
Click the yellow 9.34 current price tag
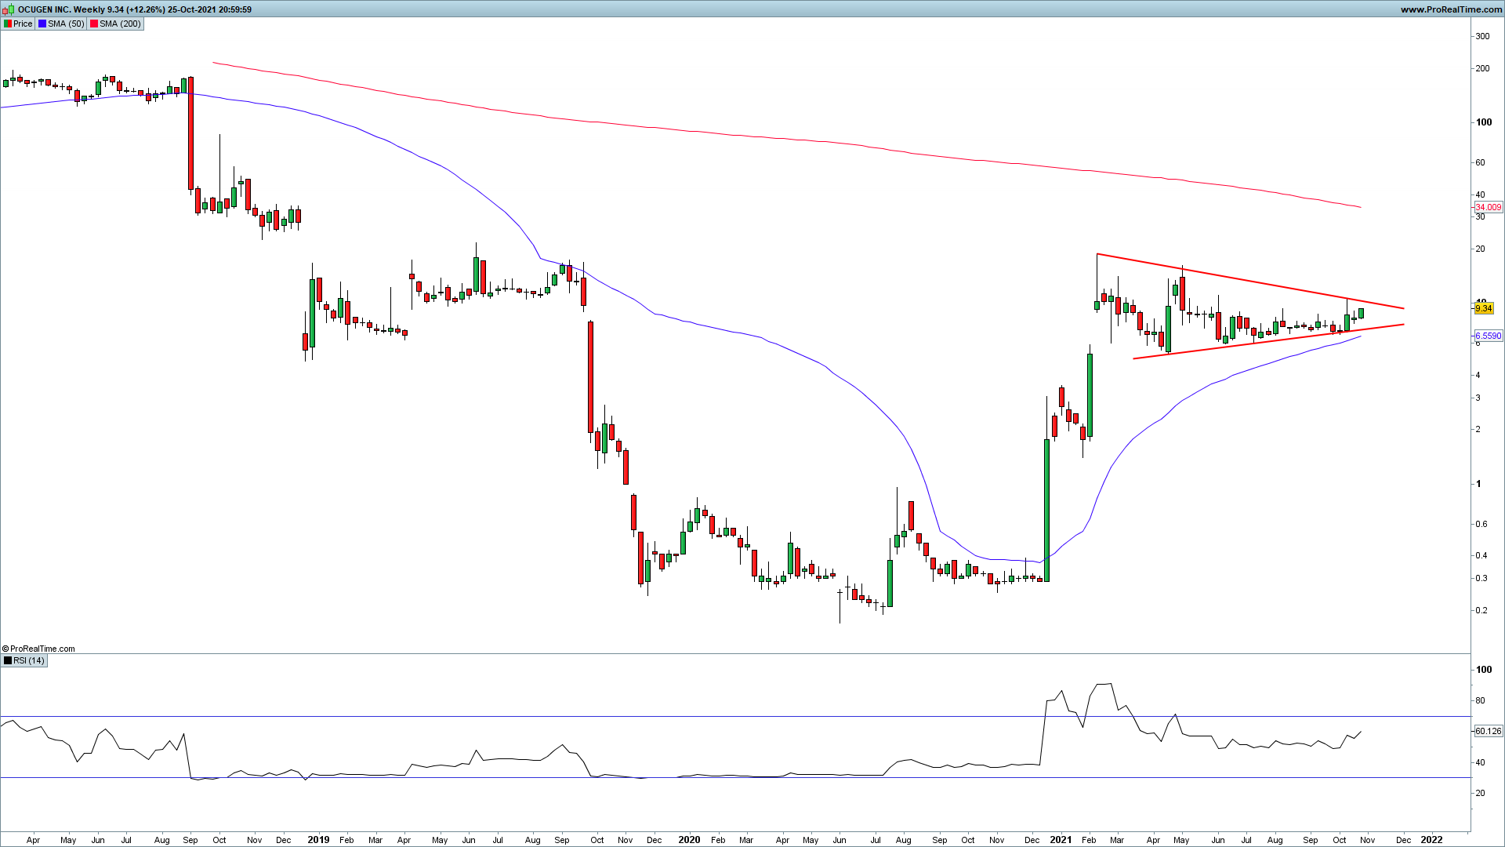point(1483,309)
